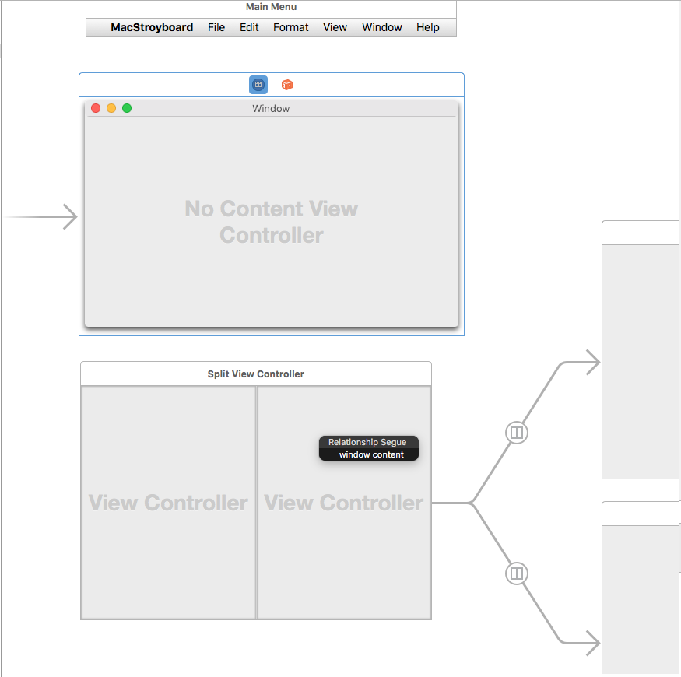Select the left View Controller pane
The width and height of the screenshot is (681, 677).
tap(167, 503)
